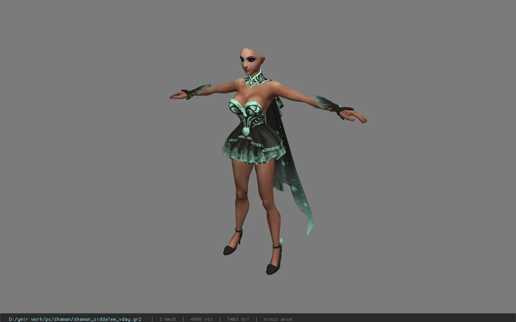
Task: Click the shaman_siddalee_vday.gr2 file path
Action: click(75, 319)
